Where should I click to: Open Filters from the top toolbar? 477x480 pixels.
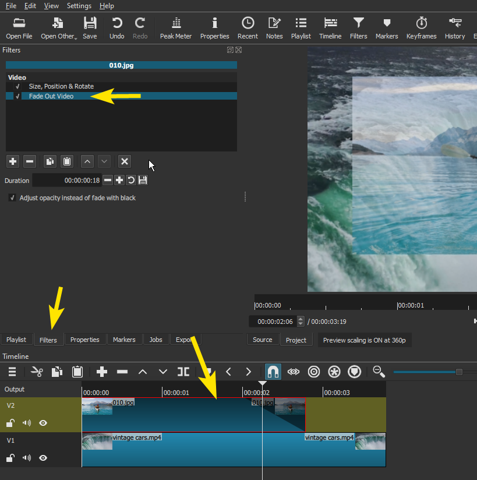(359, 29)
